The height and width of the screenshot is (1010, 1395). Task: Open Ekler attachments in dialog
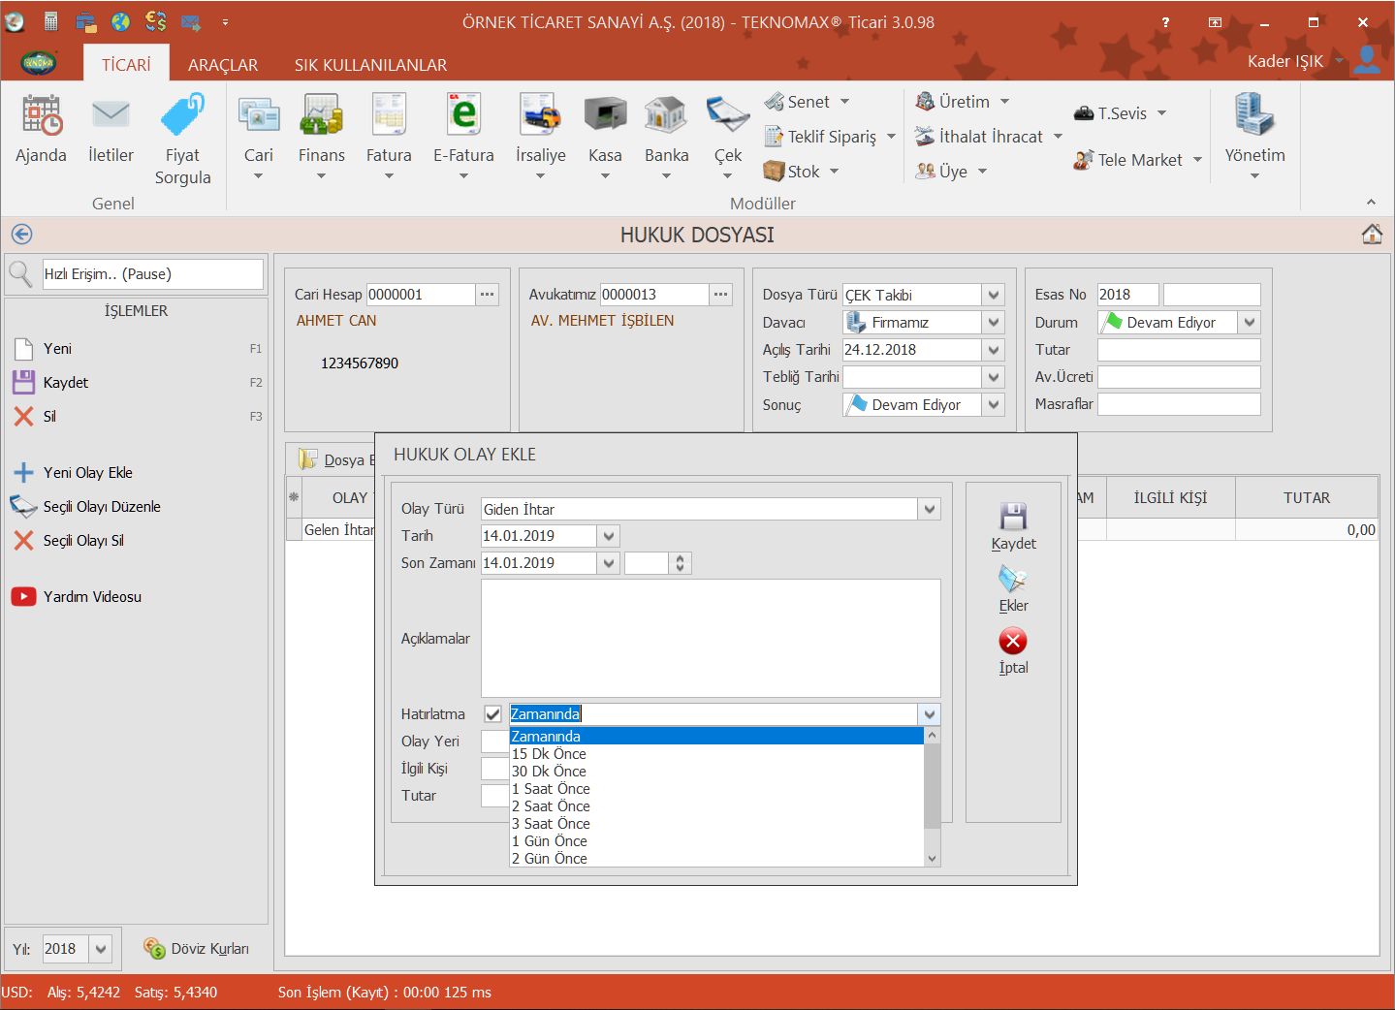[x=1013, y=580]
